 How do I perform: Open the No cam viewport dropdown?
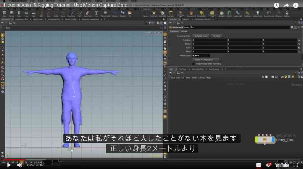click(x=157, y=33)
